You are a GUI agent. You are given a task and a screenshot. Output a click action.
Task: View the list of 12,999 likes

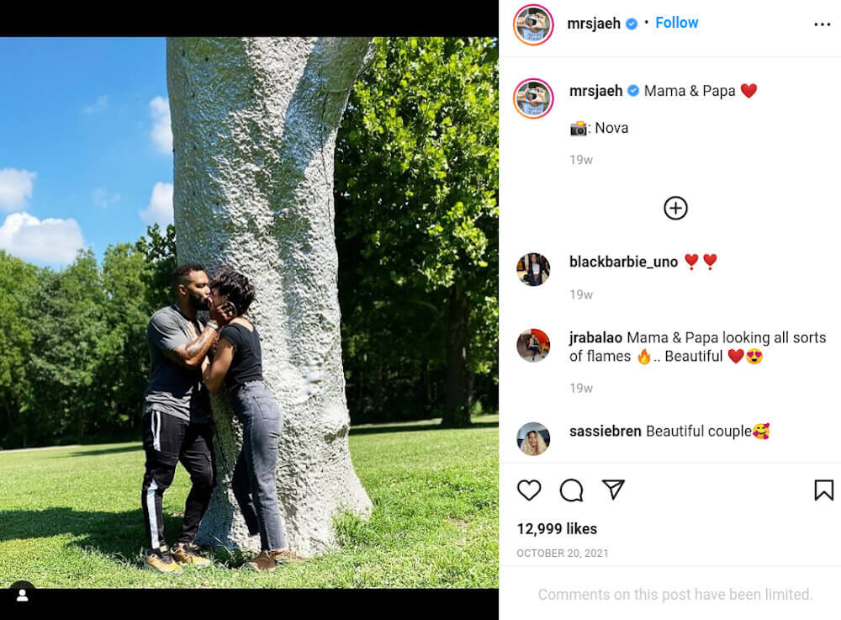coord(557,529)
